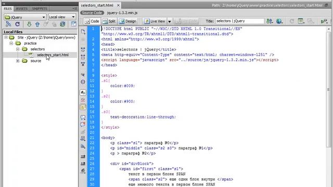333x187 pixels.
Task: Collapse the panel group double-arrow
Action: (4, 4)
